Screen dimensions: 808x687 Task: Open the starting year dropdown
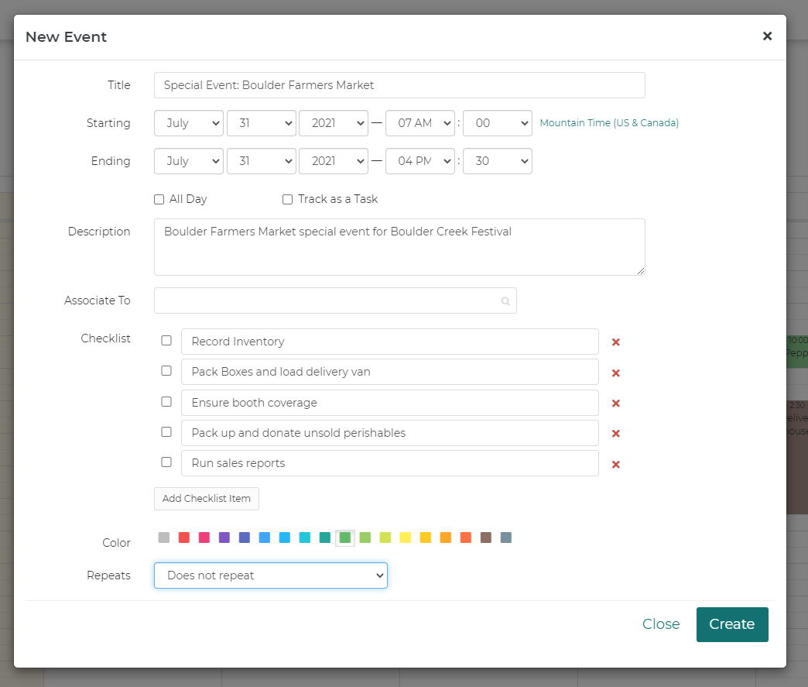coord(334,123)
